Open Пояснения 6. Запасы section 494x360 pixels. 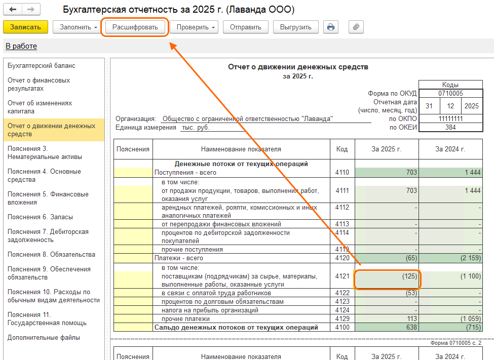[x=40, y=217]
